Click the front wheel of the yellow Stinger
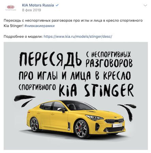Viewport: 151px width, 153px height. pos(81,129)
